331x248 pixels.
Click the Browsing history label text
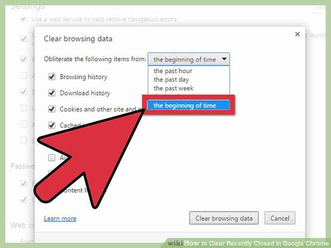83,77
